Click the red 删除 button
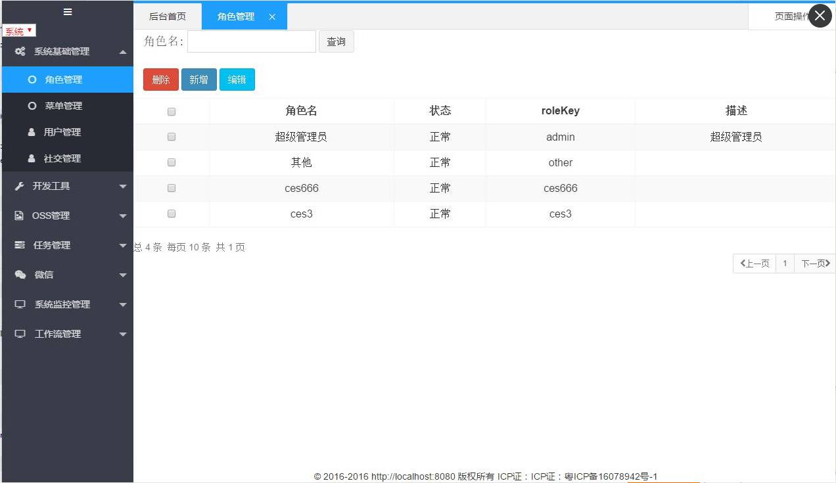The height and width of the screenshot is (483, 836). [x=161, y=80]
